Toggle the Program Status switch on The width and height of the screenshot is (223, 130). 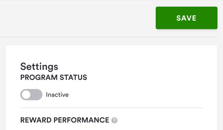click(x=31, y=95)
